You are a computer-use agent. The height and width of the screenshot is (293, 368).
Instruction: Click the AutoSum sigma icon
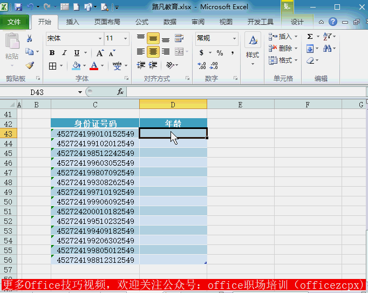(x=310, y=37)
